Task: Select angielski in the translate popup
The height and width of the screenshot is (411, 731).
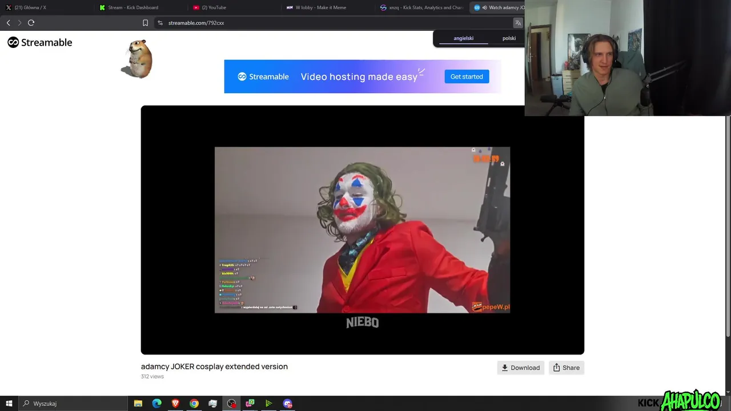Action: point(463,38)
